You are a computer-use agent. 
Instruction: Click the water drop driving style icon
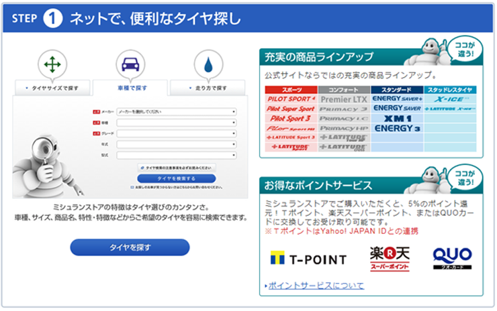tap(208, 64)
